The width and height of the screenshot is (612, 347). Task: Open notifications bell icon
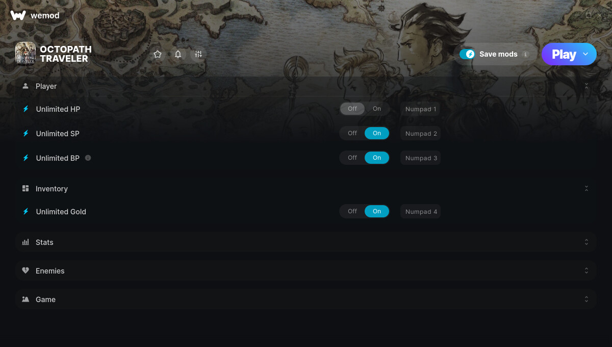(x=178, y=54)
